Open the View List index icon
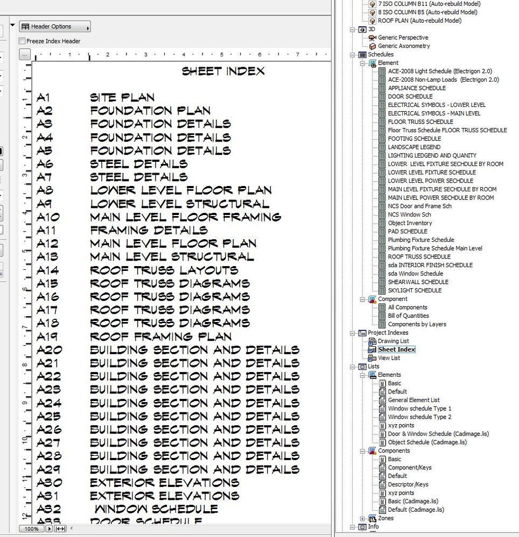 coord(372,358)
